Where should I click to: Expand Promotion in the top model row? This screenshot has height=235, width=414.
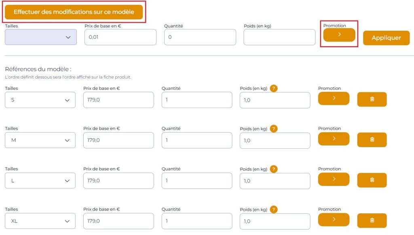pos(339,35)
